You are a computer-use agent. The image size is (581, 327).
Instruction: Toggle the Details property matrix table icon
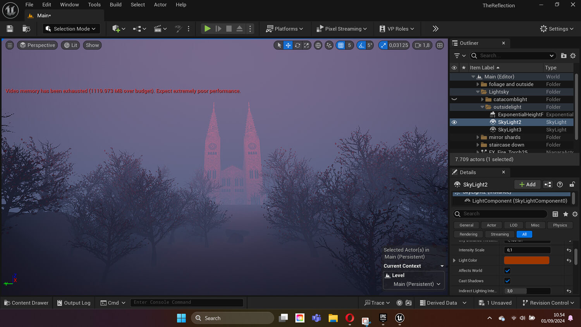(555, 214)
